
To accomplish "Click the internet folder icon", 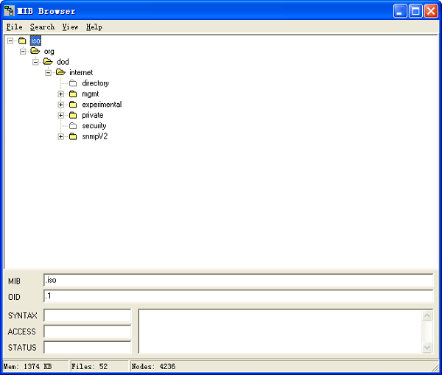I will tap(60, 72).
